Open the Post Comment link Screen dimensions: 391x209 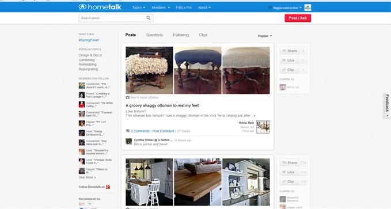(163, 131)
